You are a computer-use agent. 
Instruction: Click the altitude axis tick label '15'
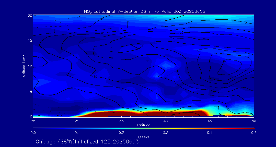click(x=30, y=40)
